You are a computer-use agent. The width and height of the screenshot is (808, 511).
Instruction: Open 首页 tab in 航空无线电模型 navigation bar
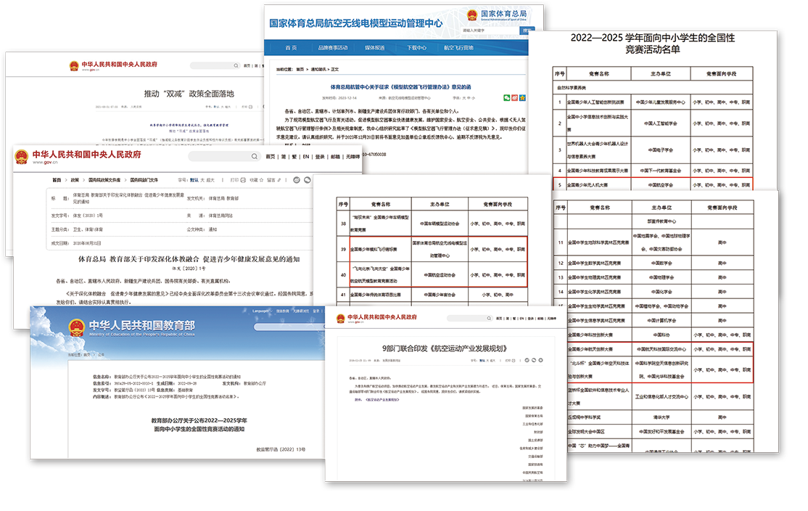(x=291, y=47)
